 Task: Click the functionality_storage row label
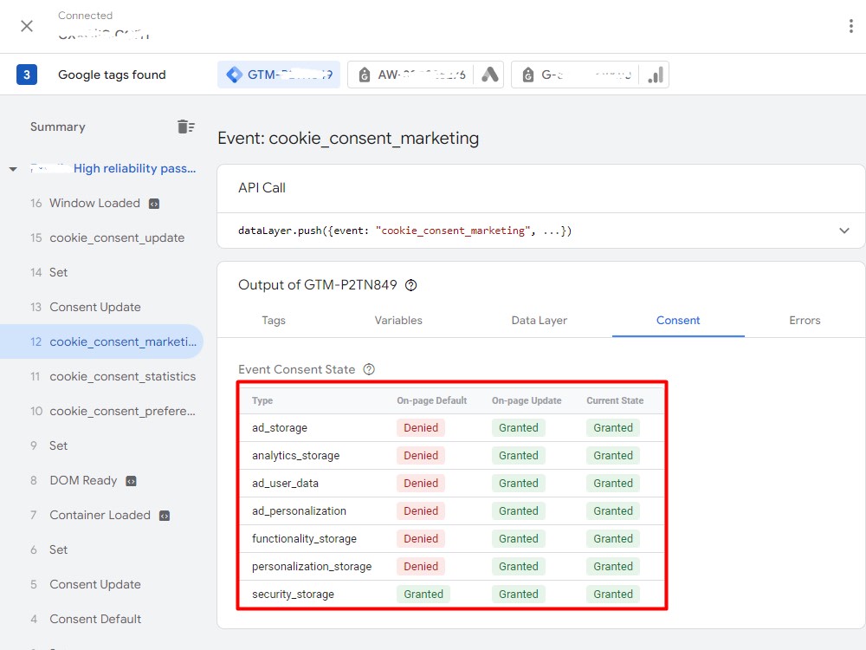tap(304, 539)
